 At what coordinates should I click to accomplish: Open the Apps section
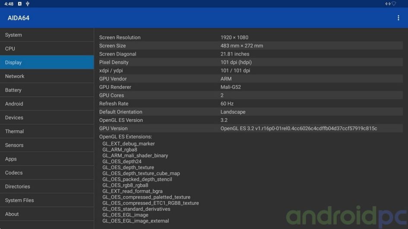47,159
